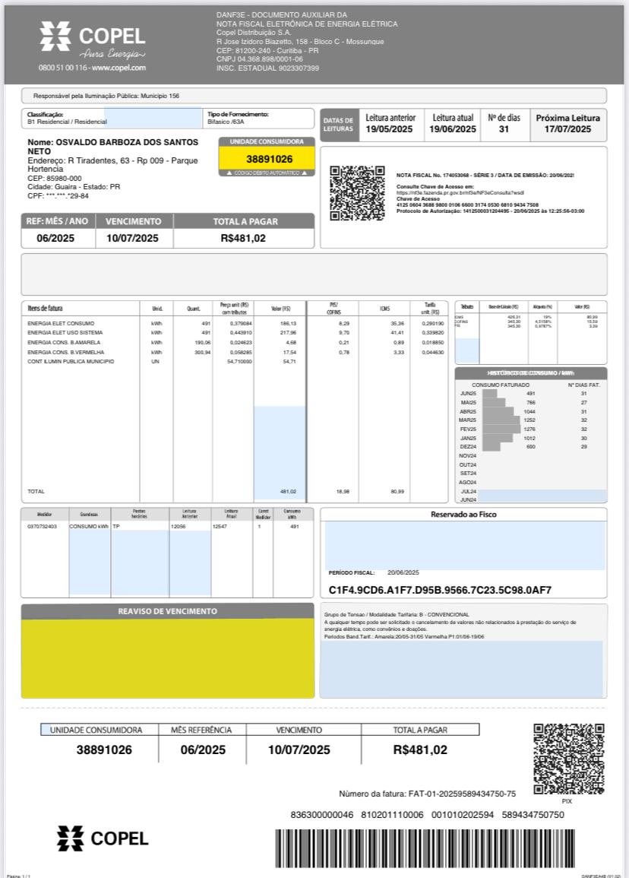Select the CONT ILUMIN PUBLICA MUNICIPIO row
This screenshot has width=629, height=878.
(235, 362)
